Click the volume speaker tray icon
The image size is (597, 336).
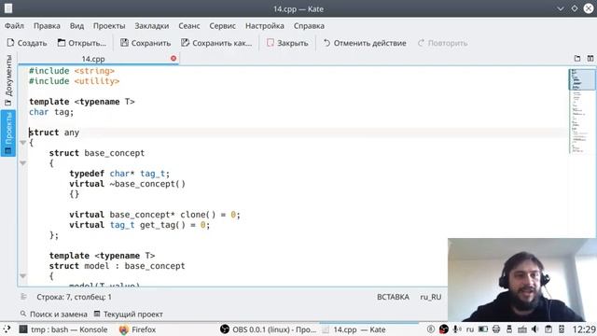tap(535, 329)
